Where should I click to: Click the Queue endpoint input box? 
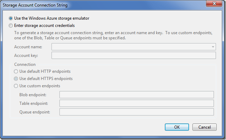136,112
